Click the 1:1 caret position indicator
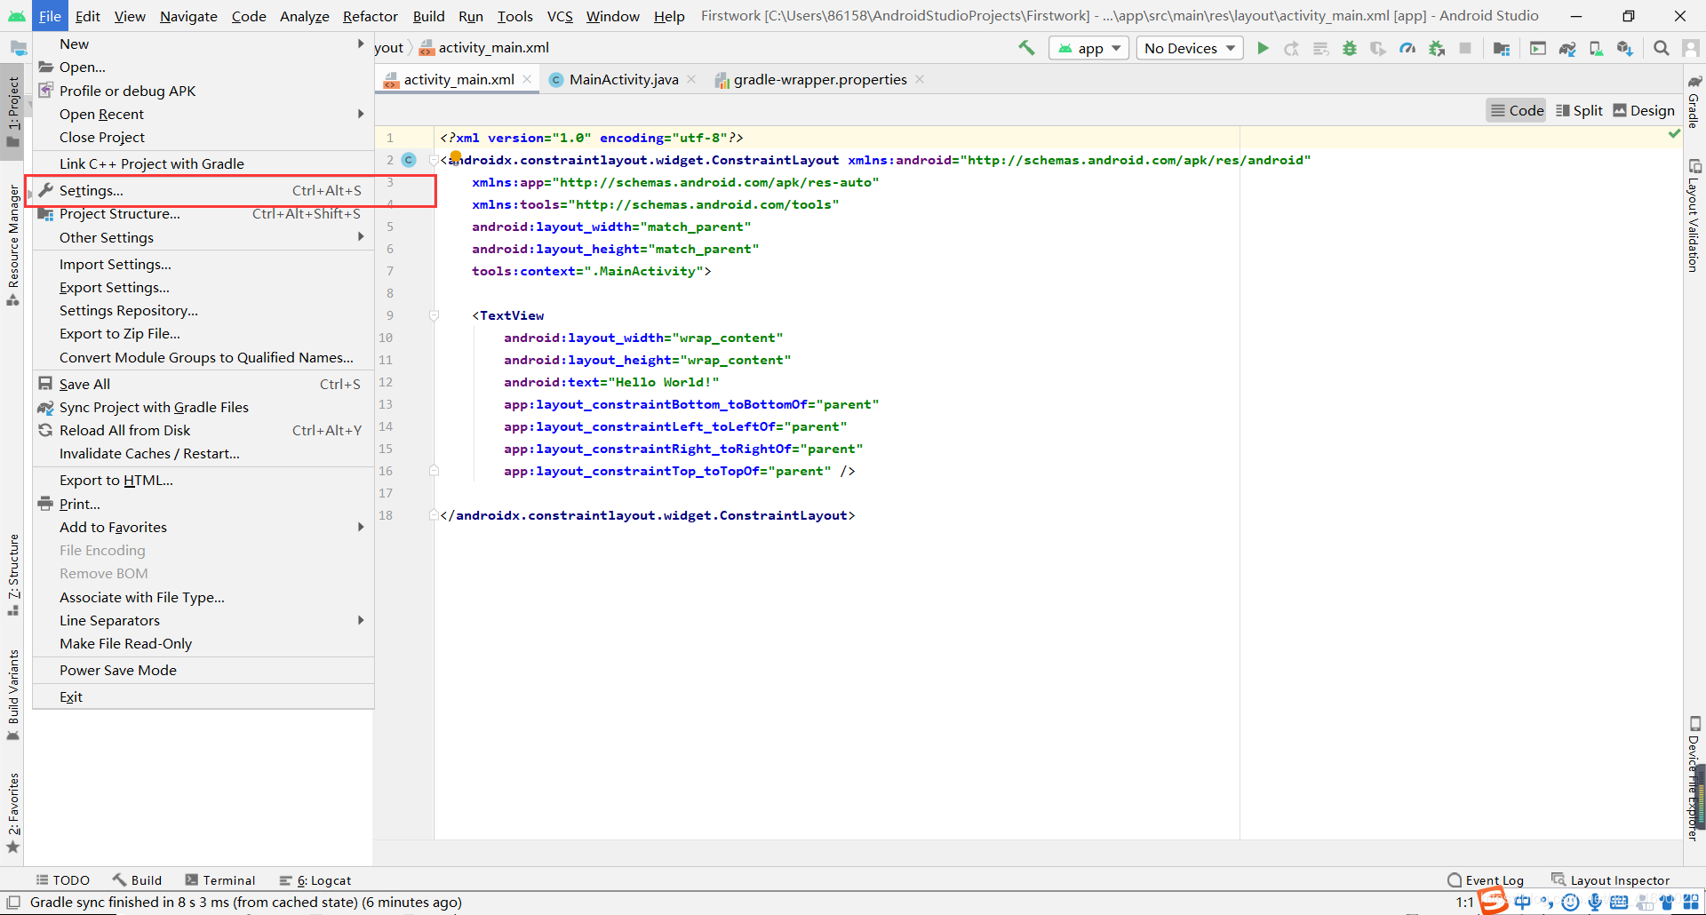The width and height of the screenshot is (1706, 915). (x=1464, y=903)
